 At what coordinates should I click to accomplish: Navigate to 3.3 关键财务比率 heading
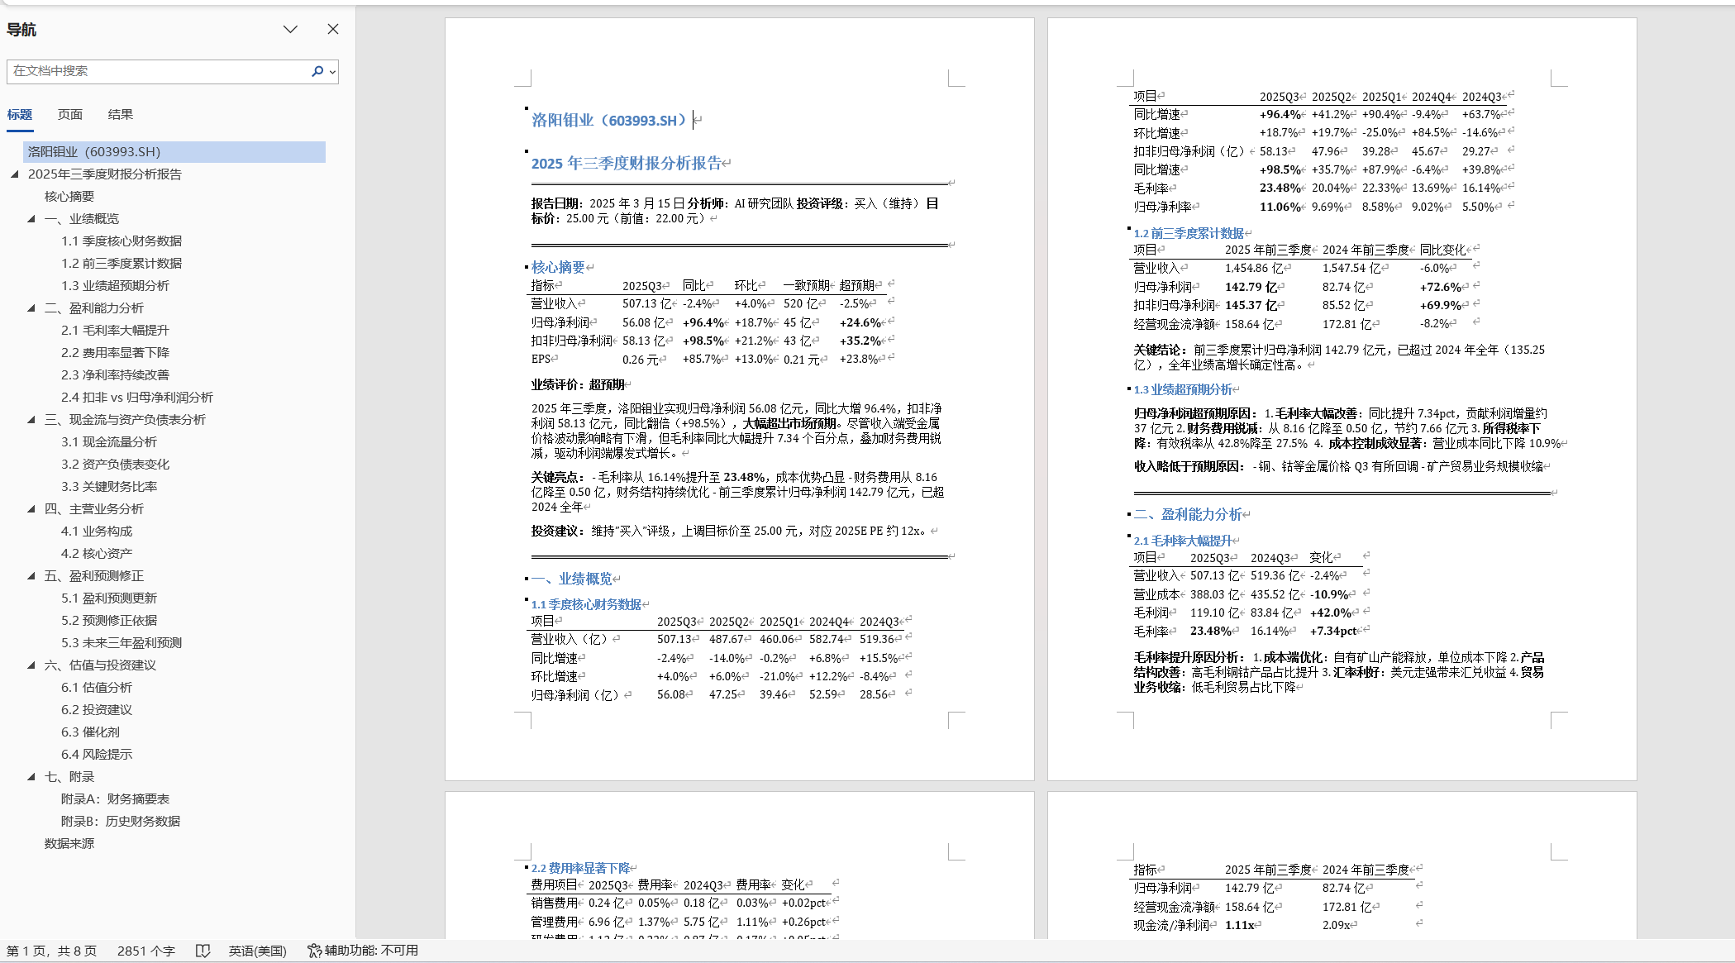point(109,486)
